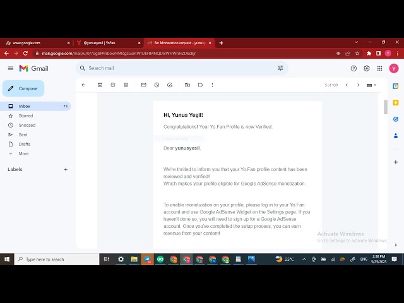This screenshot has width=404, height=303.
Task: Open a new browser tab
Action: coord(221,43)
